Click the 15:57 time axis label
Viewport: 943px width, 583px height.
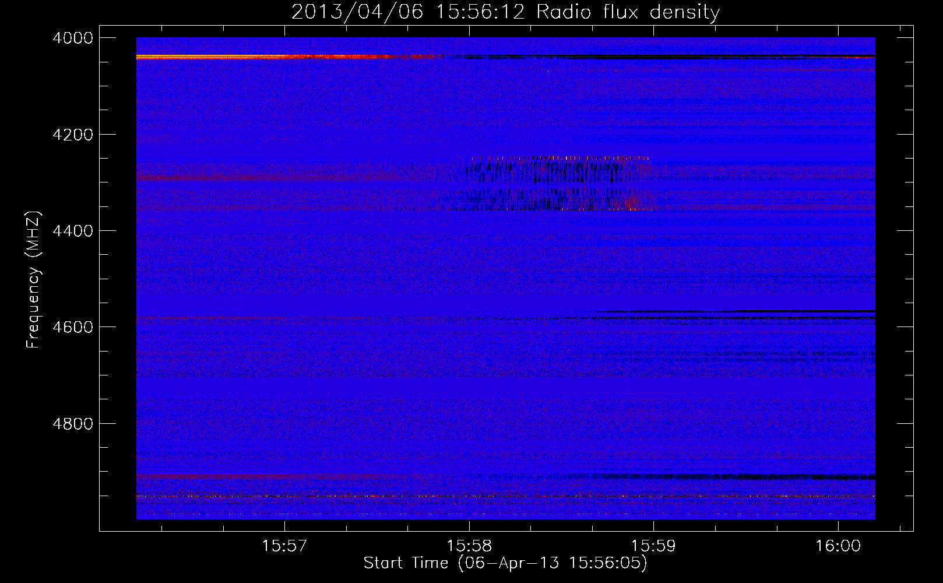click(284, 546)
